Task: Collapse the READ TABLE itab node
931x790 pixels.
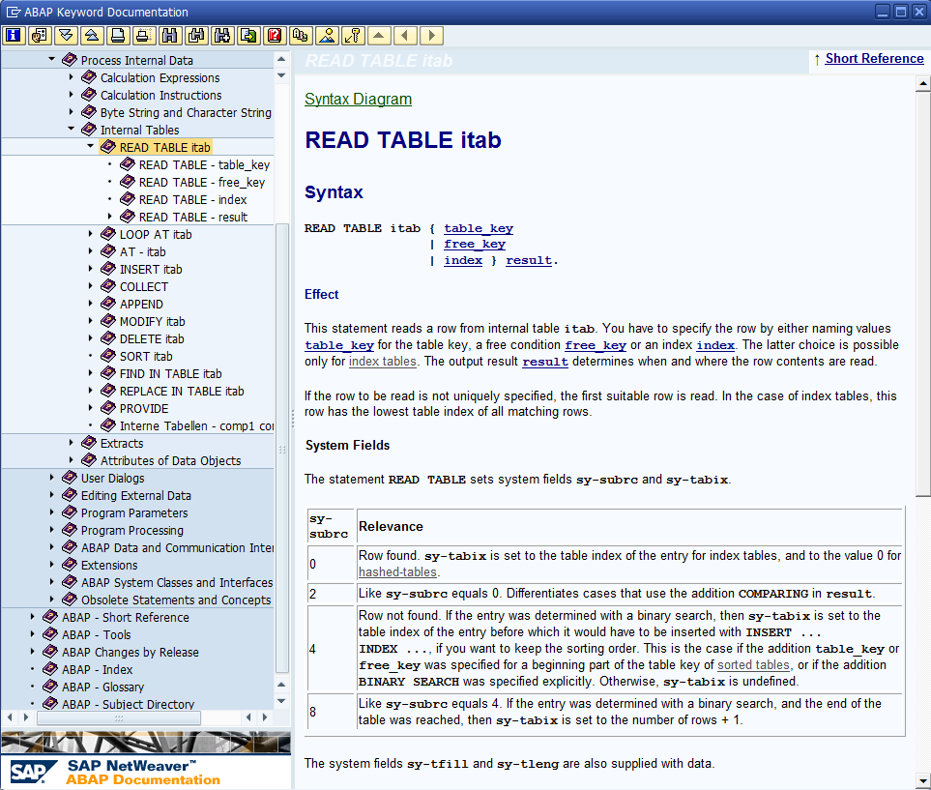Action: 90,146
